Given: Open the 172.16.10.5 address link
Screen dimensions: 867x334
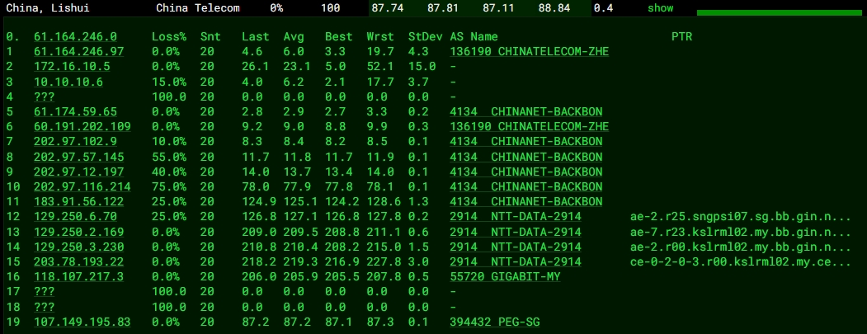Looking at the screenshot, I should click(x=72, y=67).
